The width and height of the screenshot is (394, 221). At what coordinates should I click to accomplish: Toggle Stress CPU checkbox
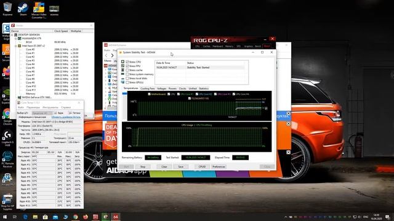click(x=127, y=61)
